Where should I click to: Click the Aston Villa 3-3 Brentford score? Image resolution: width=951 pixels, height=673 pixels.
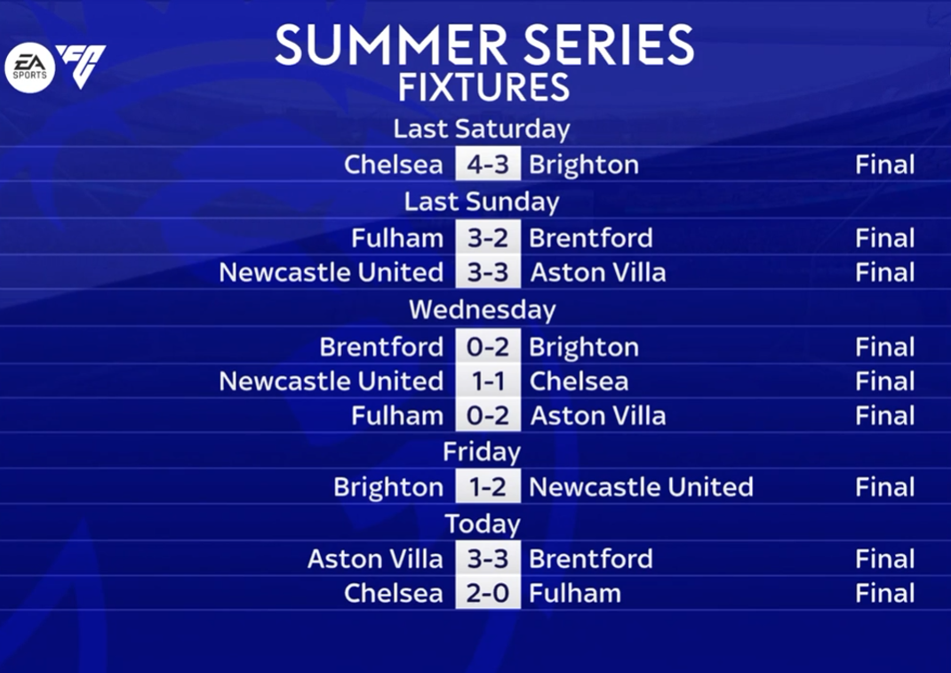click(x=488, y=558)
